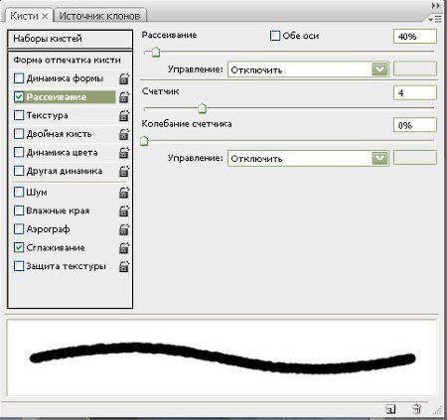The height and width of the screenshot is (420, 447).
Task: Toggle lock icon for Сглаживание
Action: [x=124, y=248]
